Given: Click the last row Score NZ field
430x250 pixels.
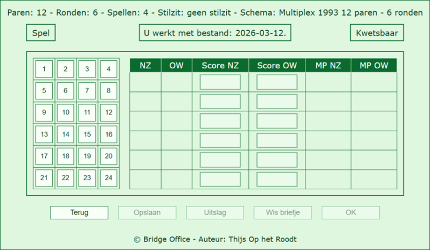Looking at the screenshot, I should pos(220,179).
